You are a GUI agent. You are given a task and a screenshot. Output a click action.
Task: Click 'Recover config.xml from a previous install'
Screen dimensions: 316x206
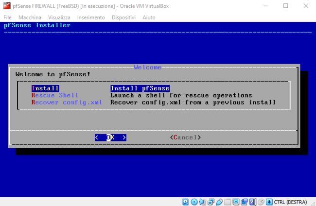coord(193,103)
